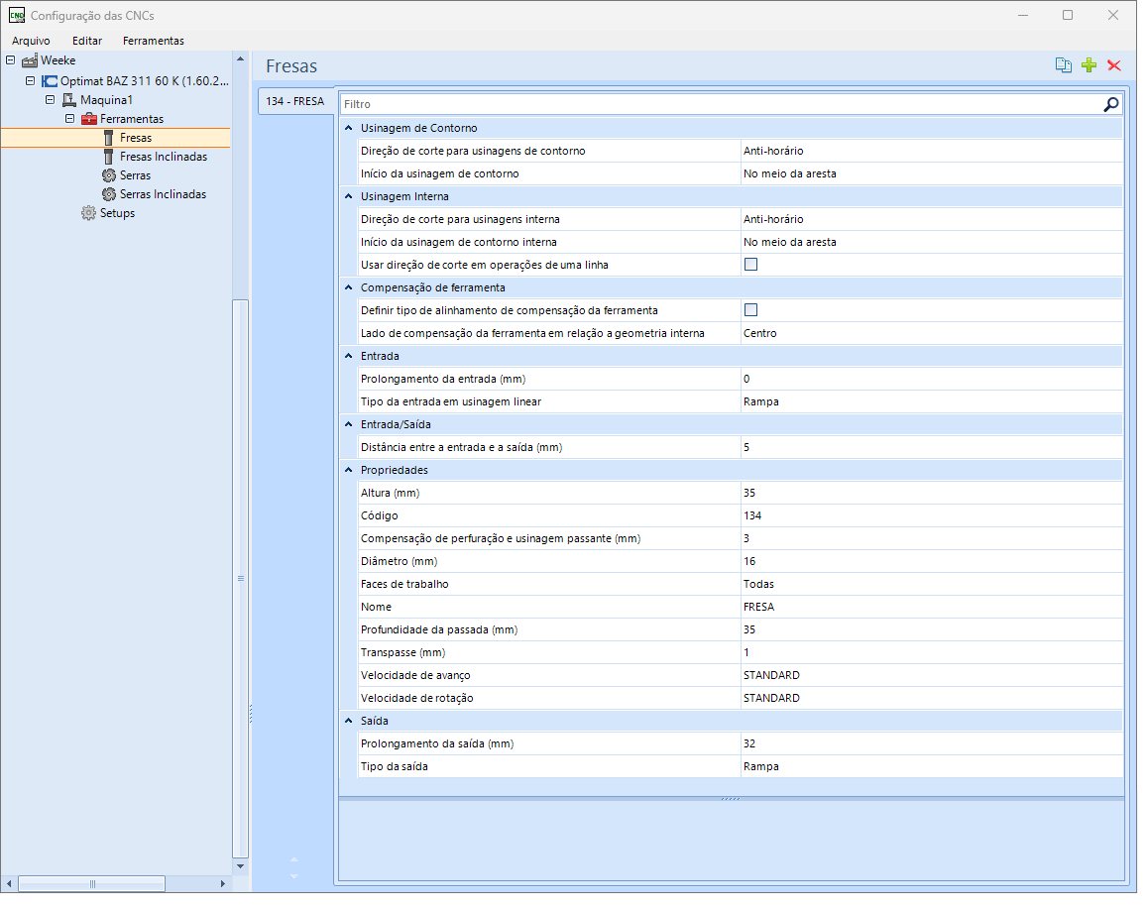The height and width of the screenshot is (910, 1146).
Task: Delete the tool with the red X icon
Action: coord(1114,65)
